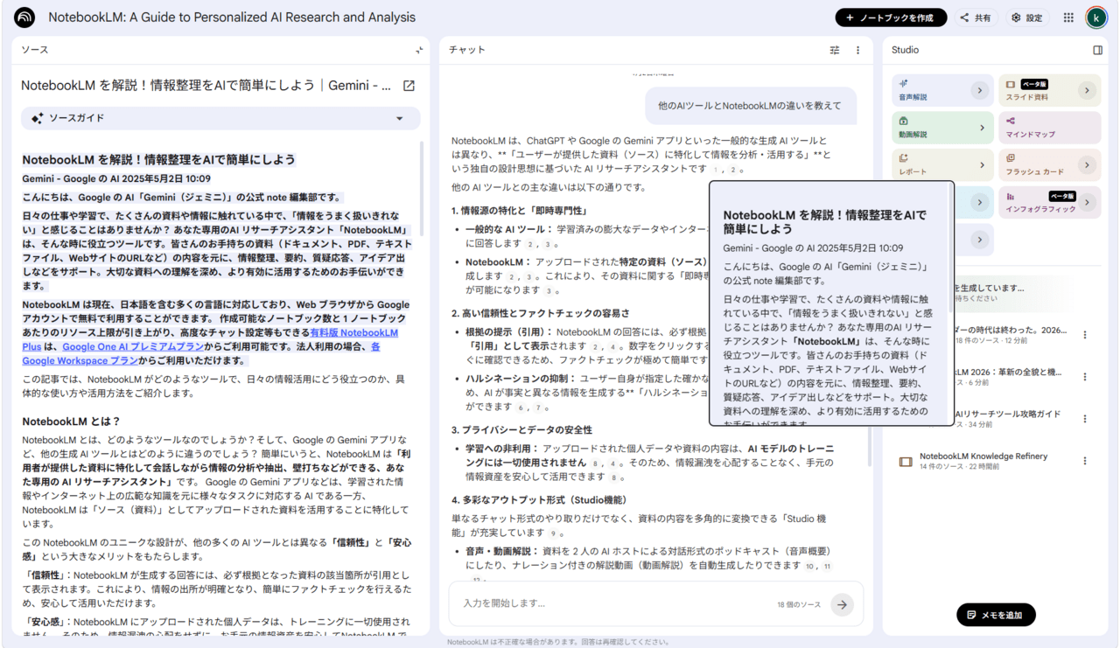
Task: Open the Google apps grid icon
Action: point(1068,17)
